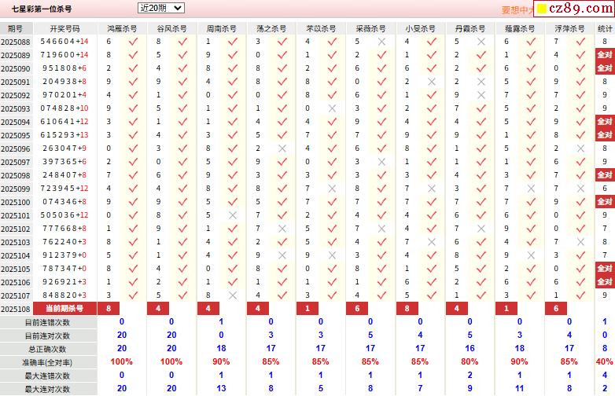
Task: Click the 谷风 current kill number 4 badge
Action: pos(158,309)
